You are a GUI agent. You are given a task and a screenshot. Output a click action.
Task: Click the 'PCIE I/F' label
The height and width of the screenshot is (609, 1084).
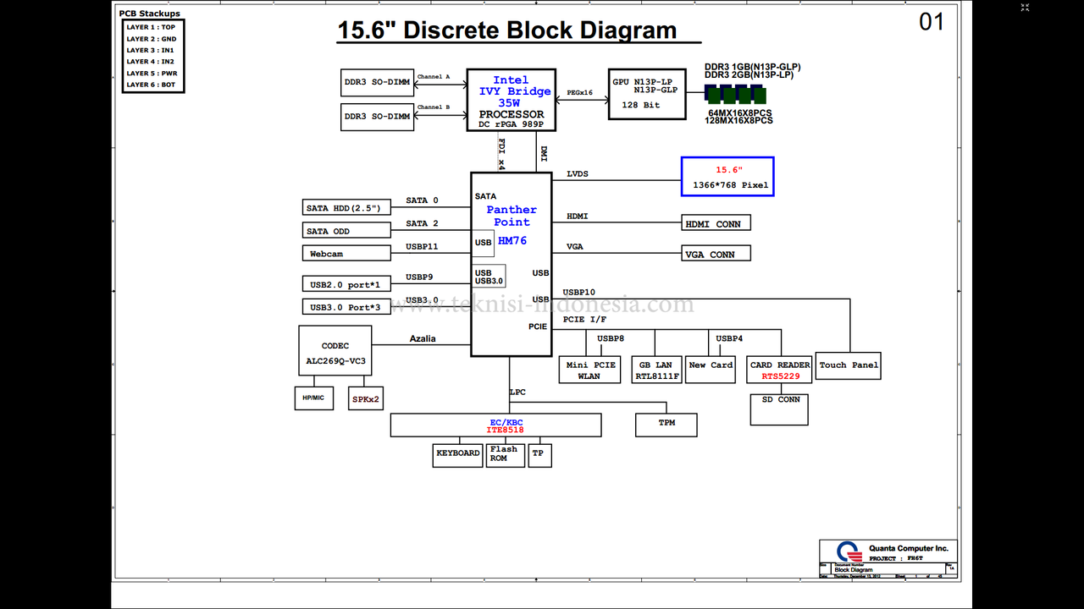[x=584, y=319]
